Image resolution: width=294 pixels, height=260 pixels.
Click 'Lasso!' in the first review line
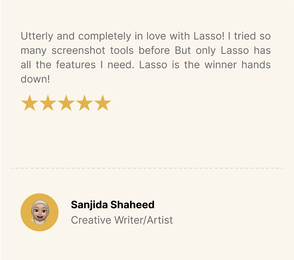pos(209,36)
